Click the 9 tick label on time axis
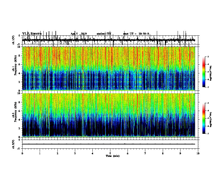 click(180, 153)
